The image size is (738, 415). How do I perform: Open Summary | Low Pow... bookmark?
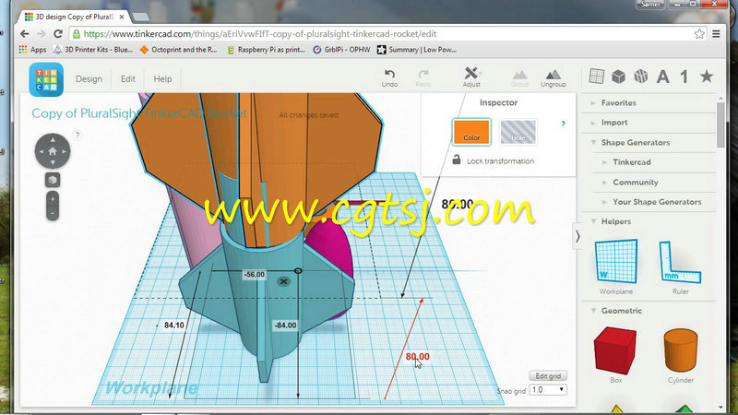point(417,50)
